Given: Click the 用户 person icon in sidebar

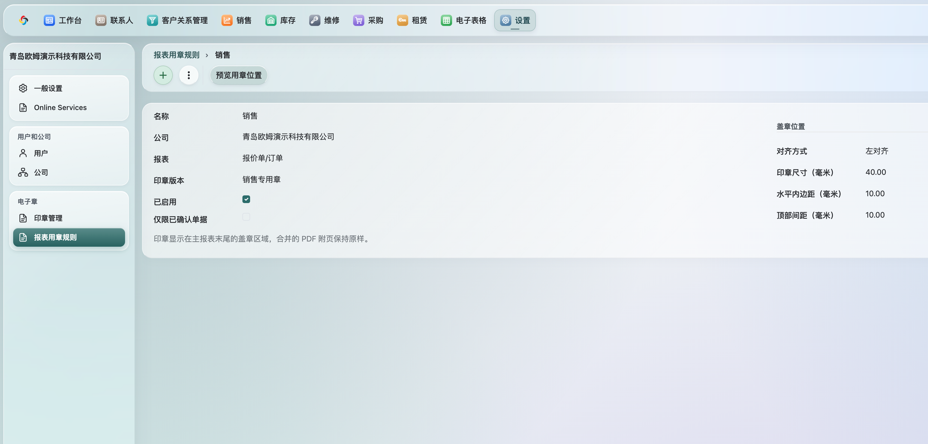Looking at the screenshot, I should click(x=23, y=153).
